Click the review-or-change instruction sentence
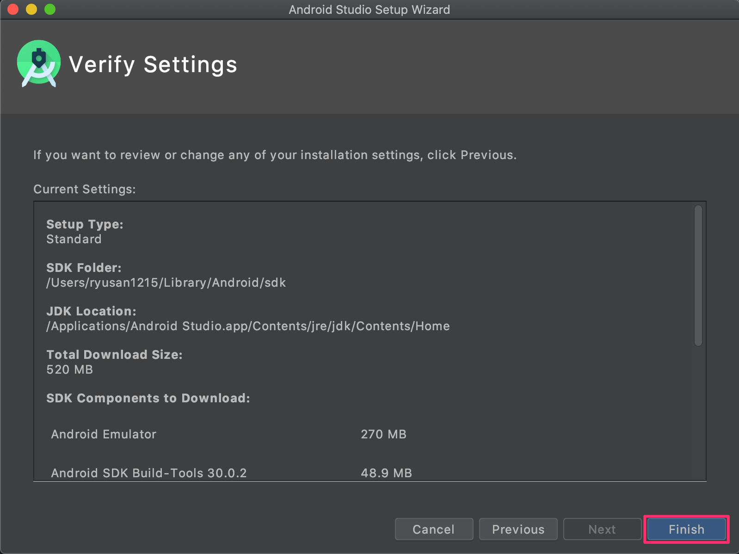Screen dimensions: 739x554 (x=275, y=155)
